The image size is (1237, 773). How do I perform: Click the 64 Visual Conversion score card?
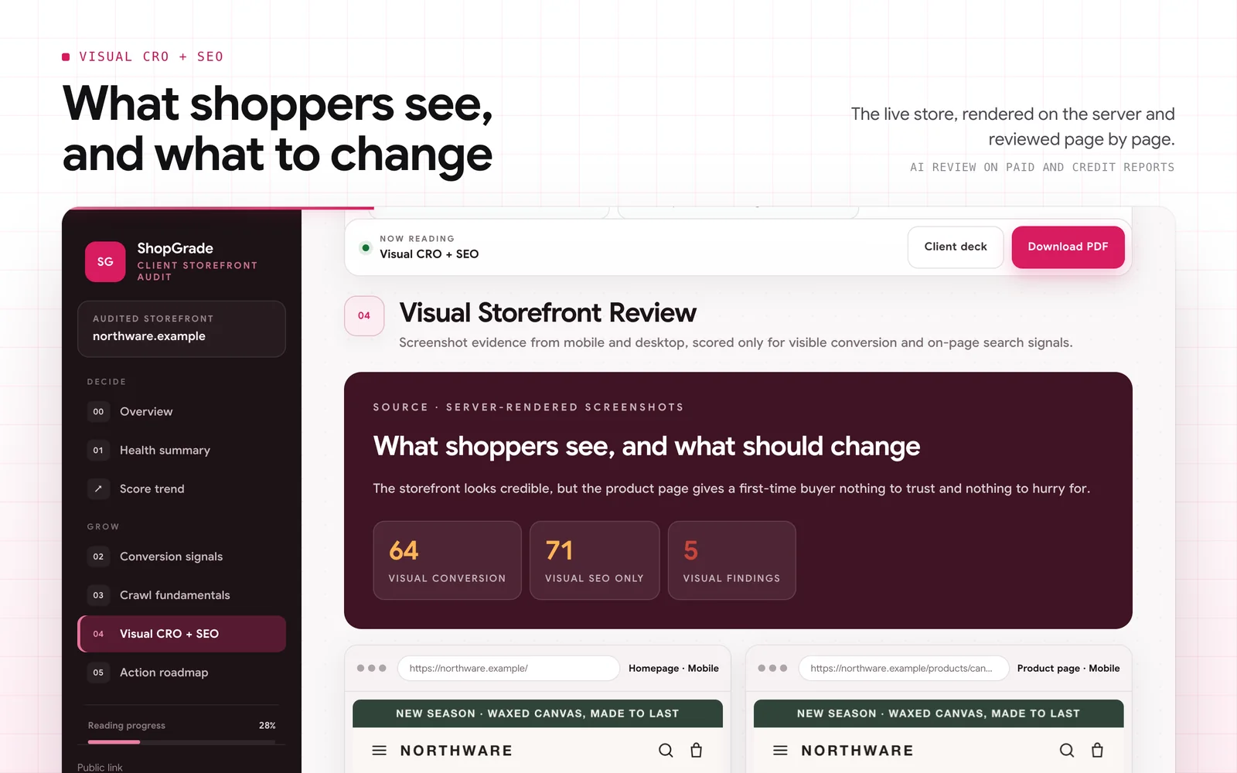point(447,560)
